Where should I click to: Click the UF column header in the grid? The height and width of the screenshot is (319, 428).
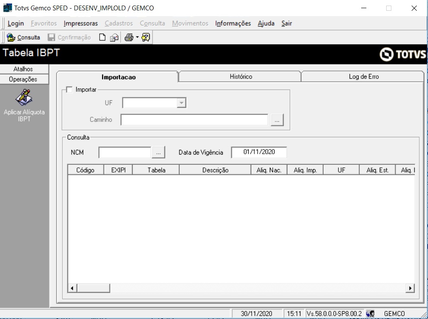tap(341, 170)
